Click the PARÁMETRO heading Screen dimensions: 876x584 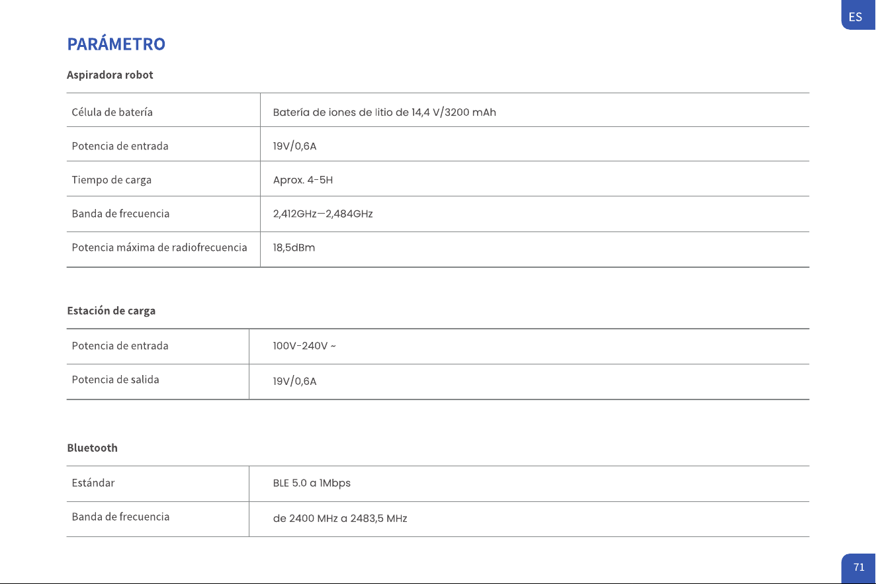tap(116, 44)
